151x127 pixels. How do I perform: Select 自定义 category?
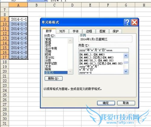[x=56, y=72]
